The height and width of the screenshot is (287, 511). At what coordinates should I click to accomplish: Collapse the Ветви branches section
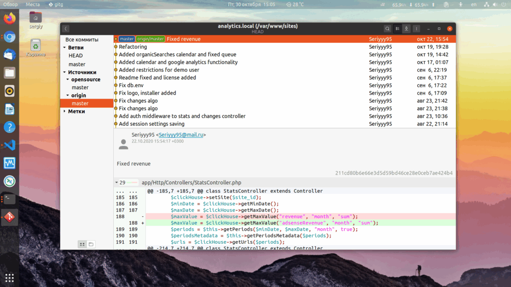point(64,47)
